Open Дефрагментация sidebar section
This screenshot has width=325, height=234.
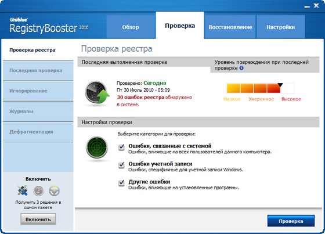38,132
